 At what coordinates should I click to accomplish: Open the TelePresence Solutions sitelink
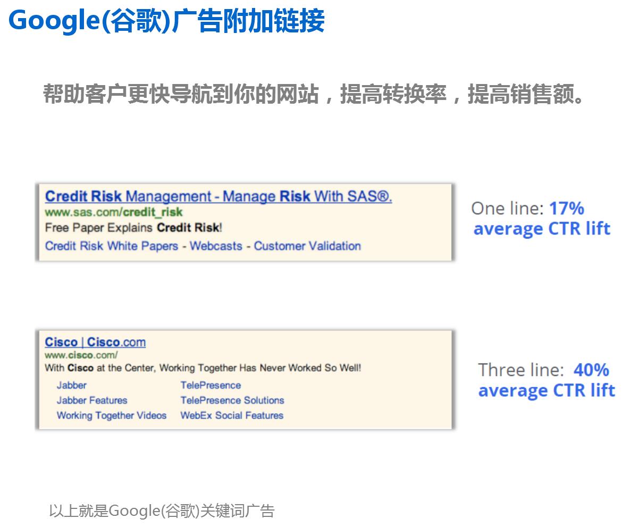(x=232, y=400)
